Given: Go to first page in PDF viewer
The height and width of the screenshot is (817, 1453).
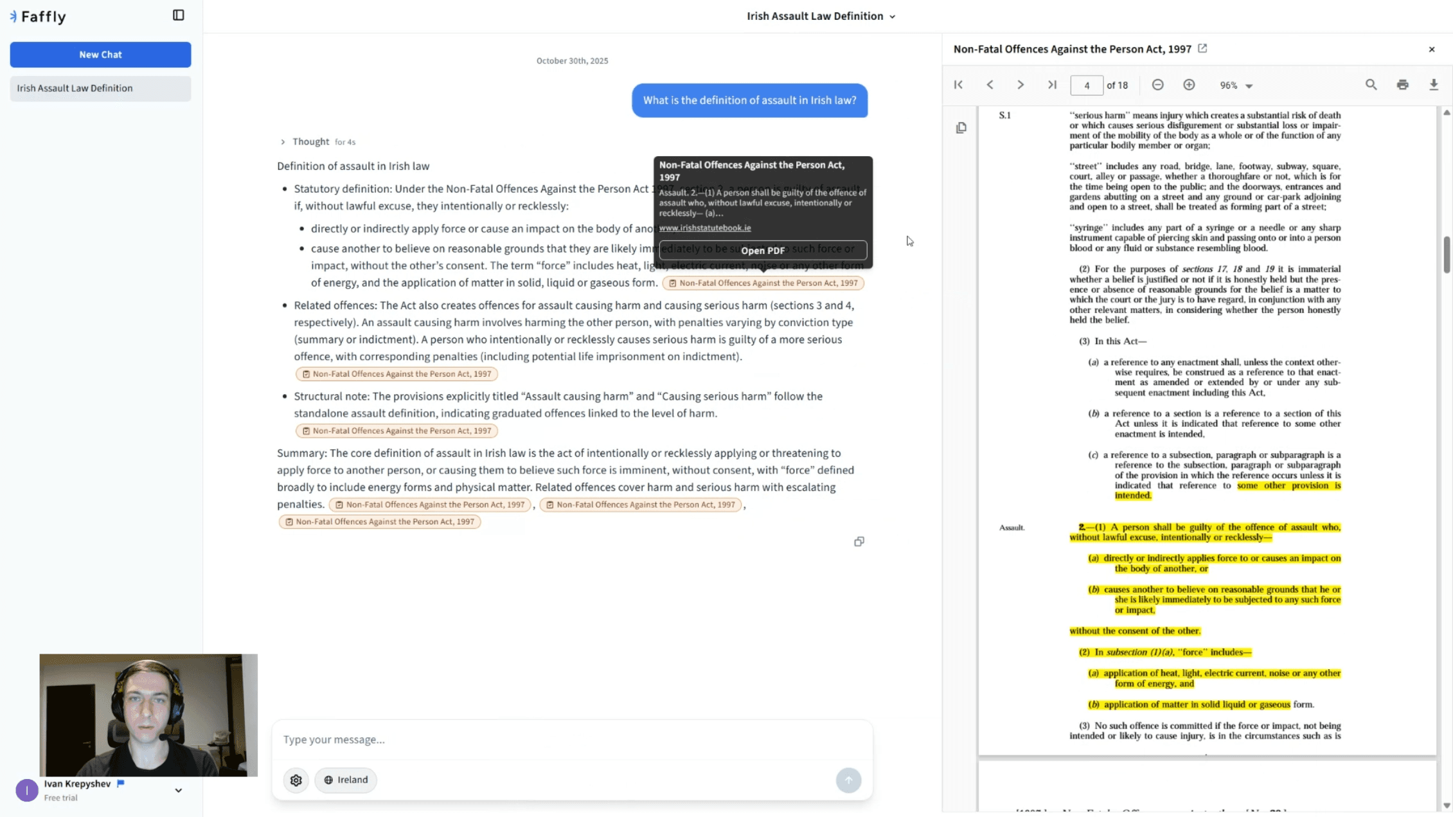Looking at the screenshot, I should click(x=958, y=85).
